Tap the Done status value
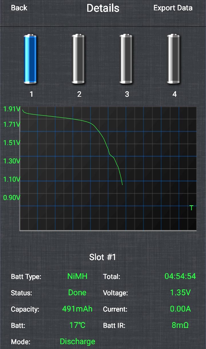This screenshot has height=349, width=206. 77,293
